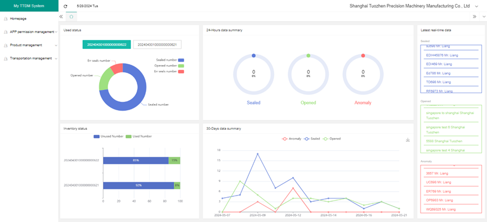Click the blue Sealed label under gauge
Image resolution: width=487 pixels, height=222 pixels.
(254, 103)
